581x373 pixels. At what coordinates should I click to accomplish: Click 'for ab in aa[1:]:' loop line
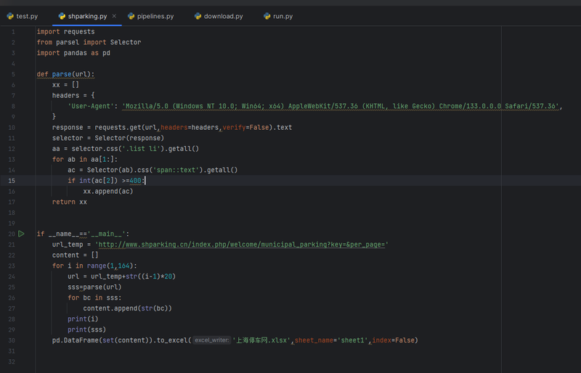[x=85, y=160]
